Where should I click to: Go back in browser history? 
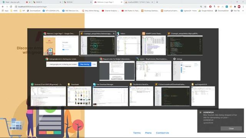(x=3, y=7)
